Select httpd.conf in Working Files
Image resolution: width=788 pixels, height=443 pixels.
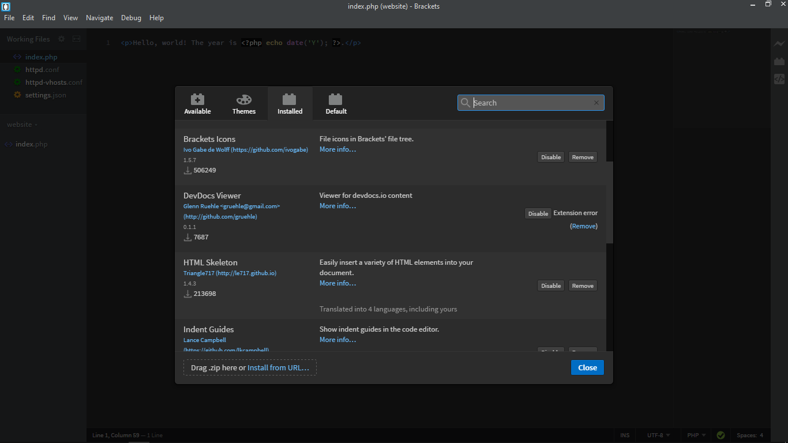[42, 70]
